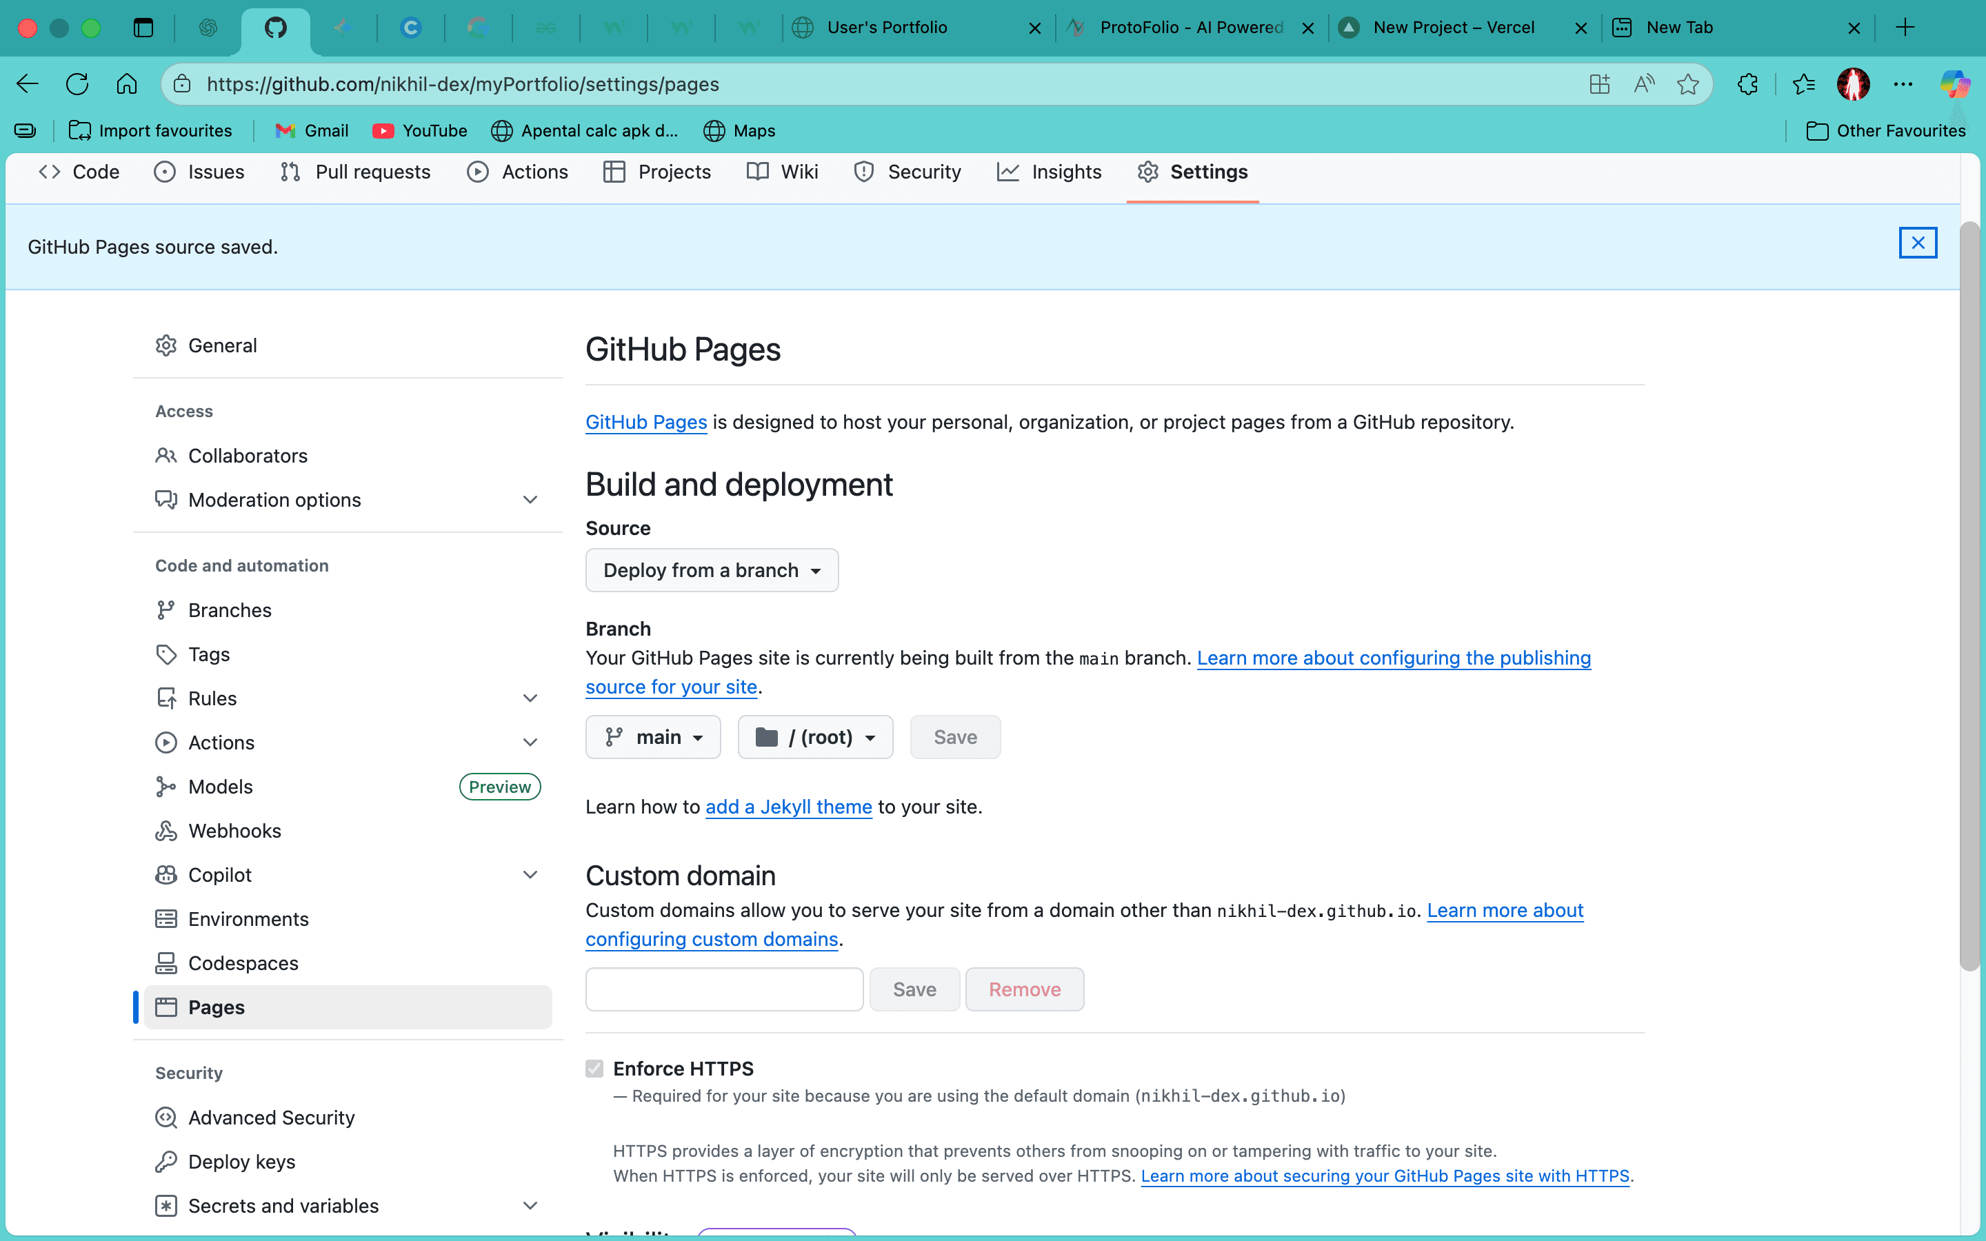
Task: Open the Deploy from a branch source dropdown
Action: [x=712, y=570]
